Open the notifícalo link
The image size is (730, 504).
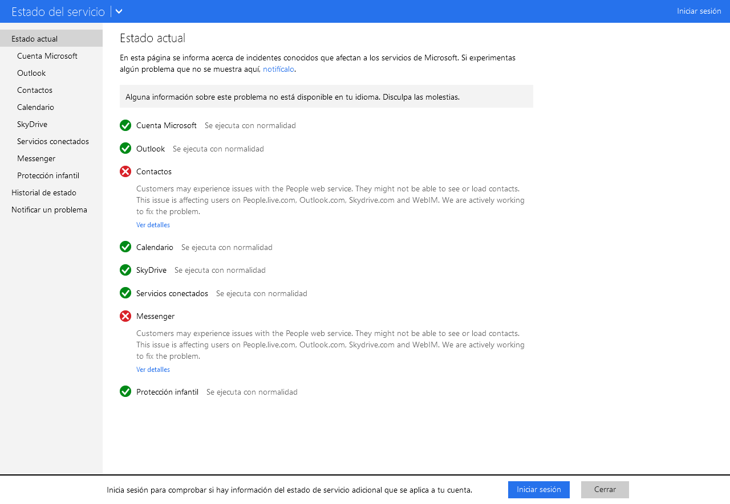pos(278,69)
